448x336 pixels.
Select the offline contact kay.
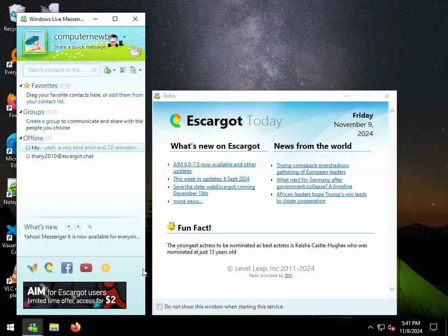tap(81, 147)
